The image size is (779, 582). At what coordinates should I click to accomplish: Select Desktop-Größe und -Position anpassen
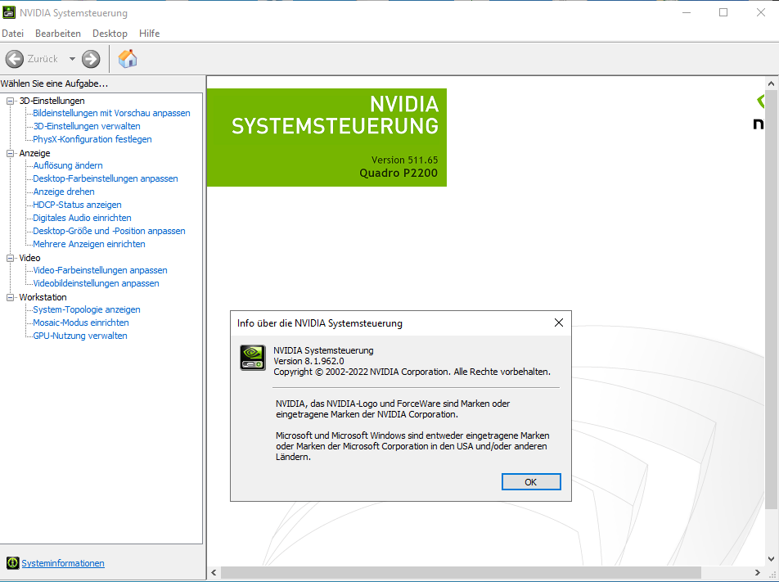point(109,231)
